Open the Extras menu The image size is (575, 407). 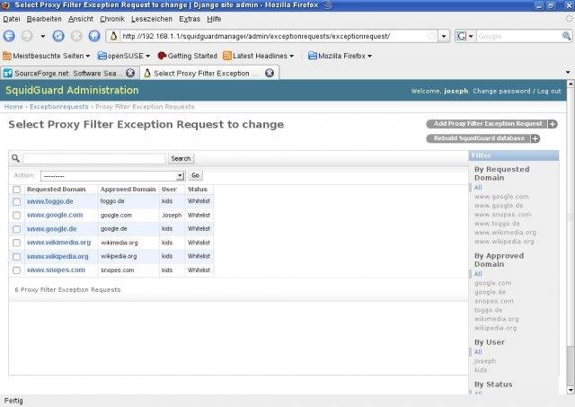(x=190, y=19)
